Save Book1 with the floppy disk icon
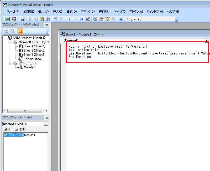 (x=23, y=19)
